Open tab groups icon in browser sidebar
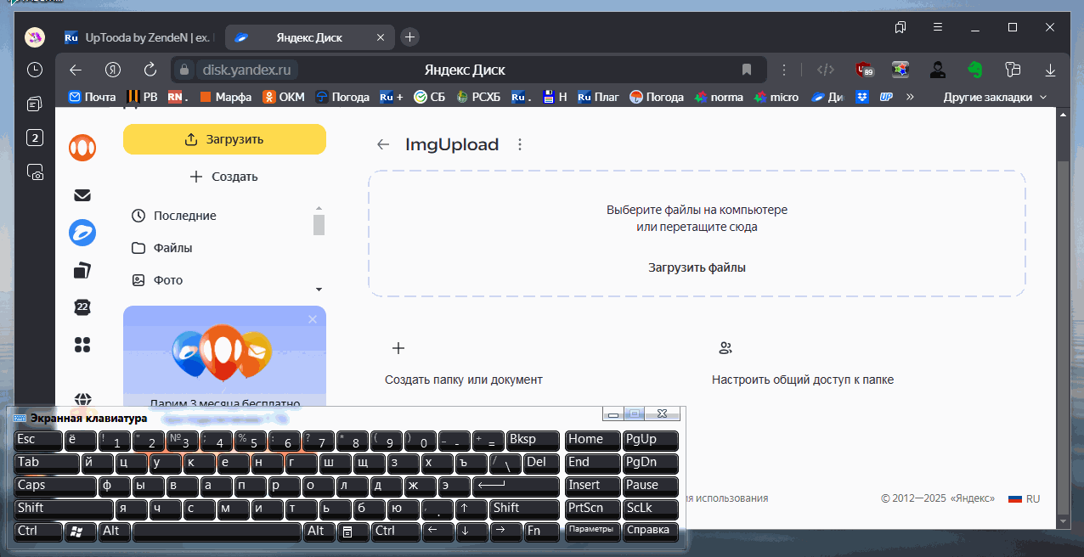 35,104
